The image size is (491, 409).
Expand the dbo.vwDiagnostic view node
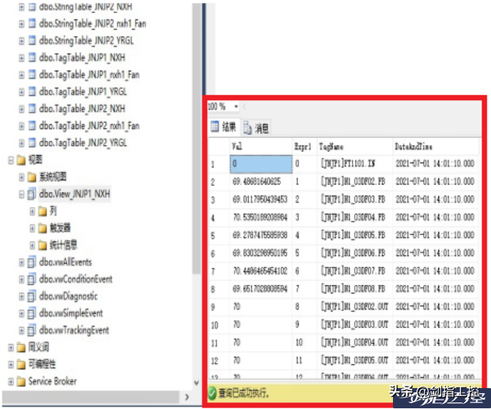(x=22, y=296)
